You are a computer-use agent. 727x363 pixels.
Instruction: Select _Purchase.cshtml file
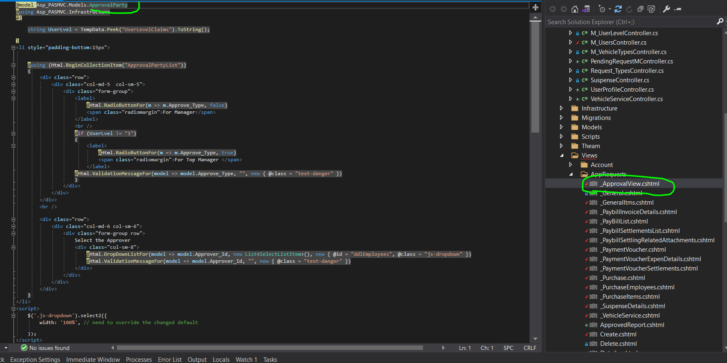[623, 278]
